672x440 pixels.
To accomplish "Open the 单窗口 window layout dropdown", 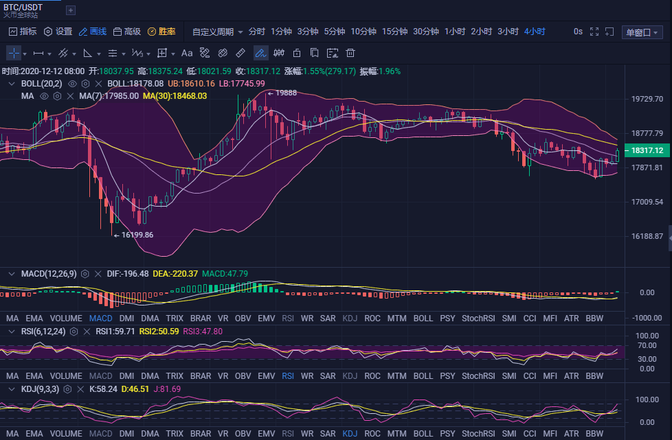I will pyautogui.click(x=642, y=32).
